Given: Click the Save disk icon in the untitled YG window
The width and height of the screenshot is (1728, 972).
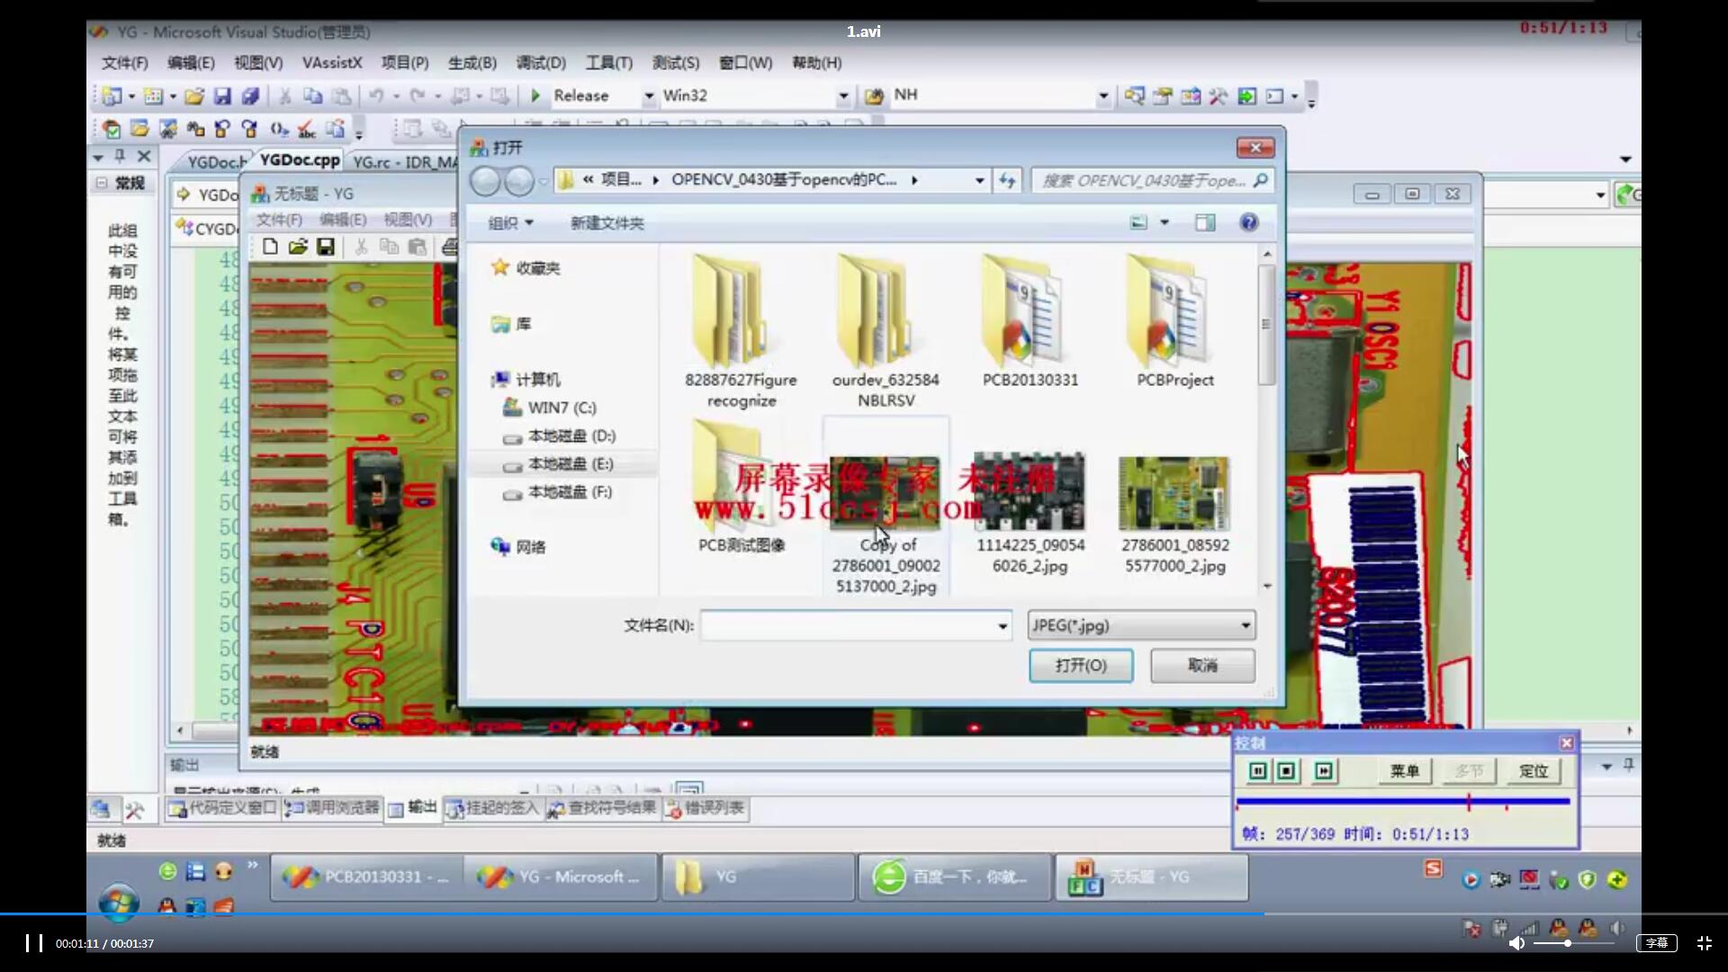Looking at the screenshot, I should pos(326,247).
